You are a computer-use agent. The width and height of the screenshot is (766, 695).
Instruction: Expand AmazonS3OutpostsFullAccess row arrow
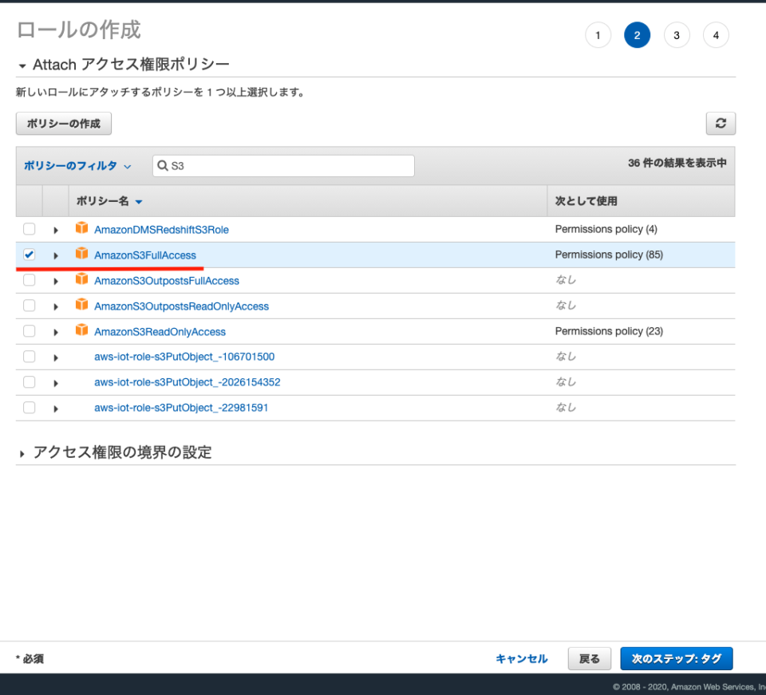[x=56, y=281]
